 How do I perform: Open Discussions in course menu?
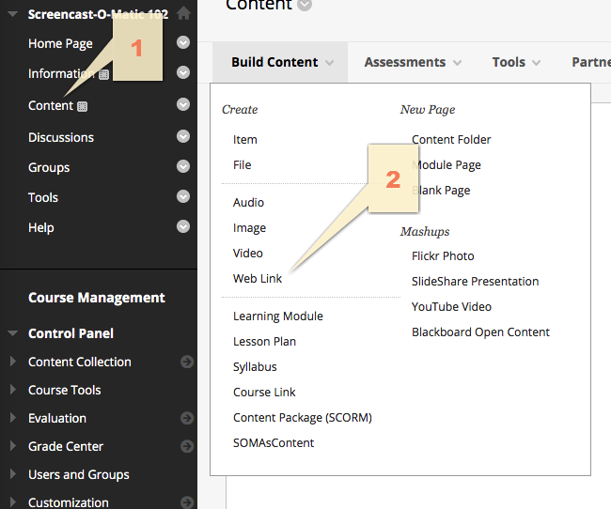[61, 137]
